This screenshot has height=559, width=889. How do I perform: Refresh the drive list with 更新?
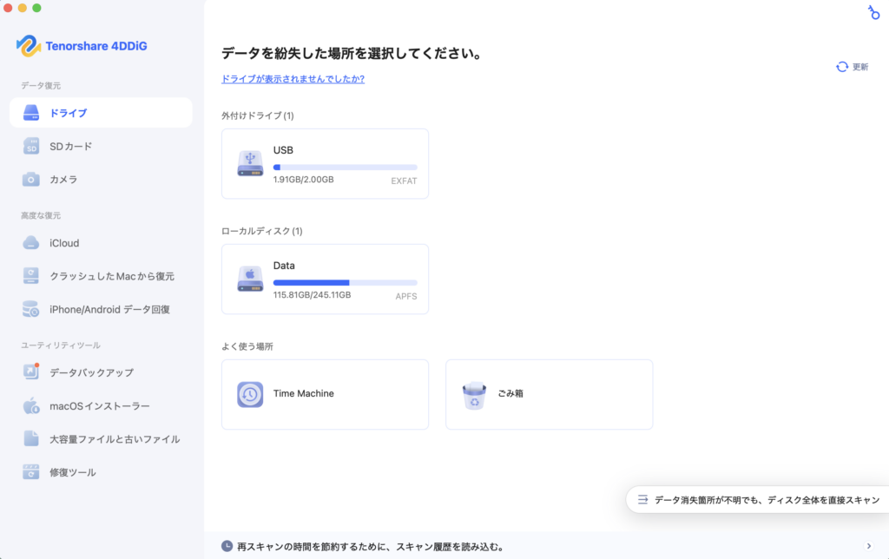(x=851, y=65)
